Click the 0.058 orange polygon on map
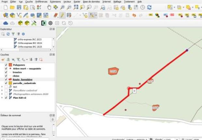 [113, 71]
